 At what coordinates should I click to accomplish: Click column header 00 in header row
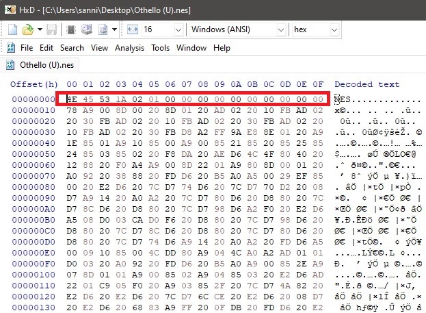(x=72, y=84)
